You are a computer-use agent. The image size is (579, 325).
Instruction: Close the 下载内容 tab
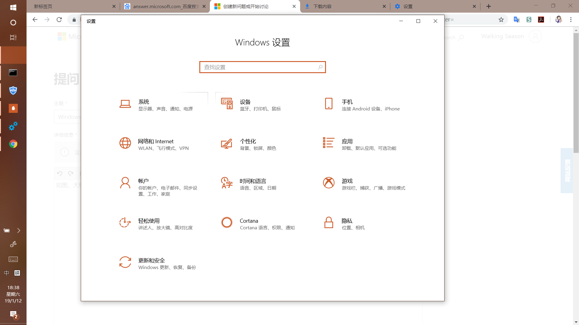384,6
